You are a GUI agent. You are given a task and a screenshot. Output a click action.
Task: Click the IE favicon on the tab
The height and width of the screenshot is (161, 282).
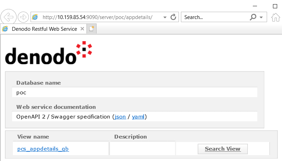pyautogui.click(x=5, y=29)
